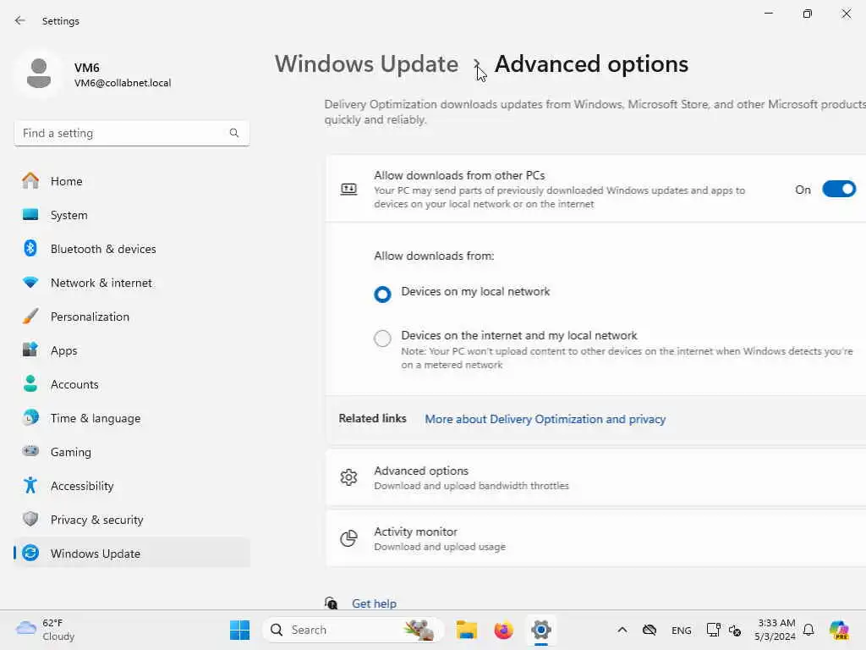
Task: Open Personalization settings
Action: click(90, 317)
